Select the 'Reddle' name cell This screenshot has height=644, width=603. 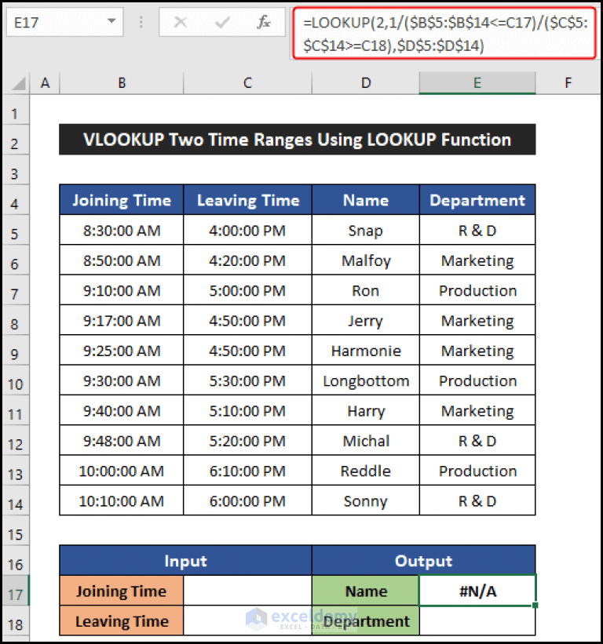tap(365, 471)
